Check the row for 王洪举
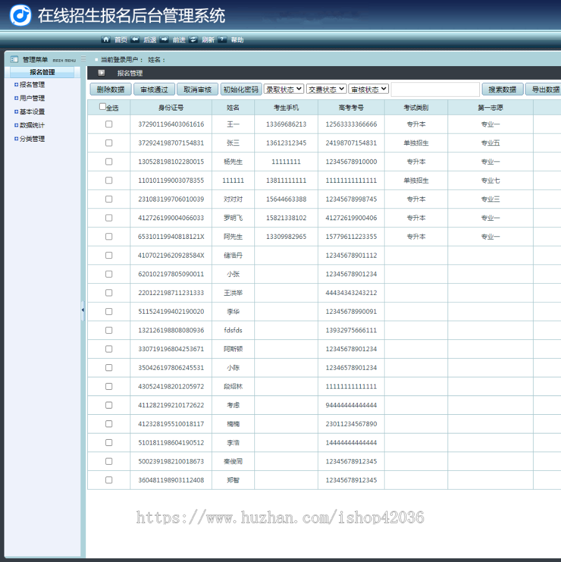This screenshot has width=561, height=562. click(109, 293)
